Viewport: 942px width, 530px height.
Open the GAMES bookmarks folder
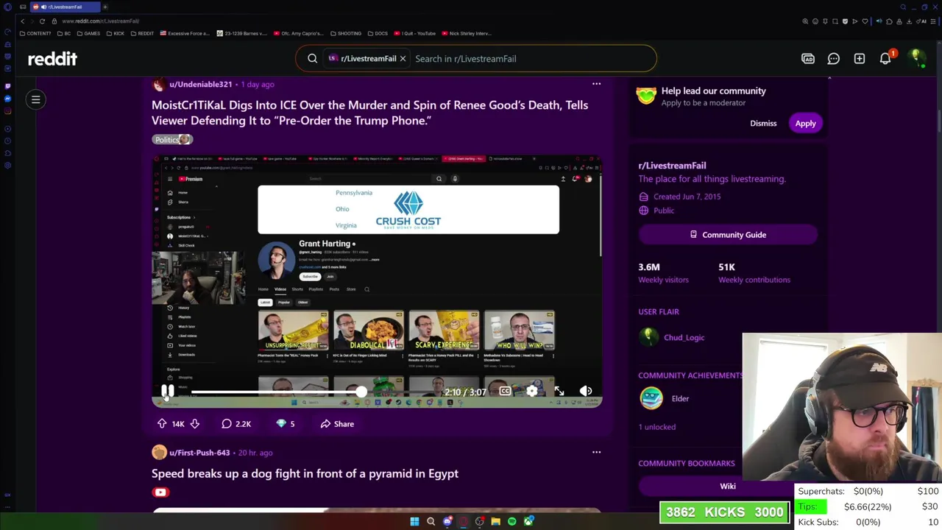pyautogui.click(x=88, y=33)
